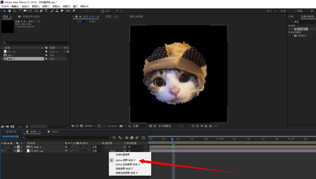Expand the 222.jpg layer properties triangle

pos(15,151)
